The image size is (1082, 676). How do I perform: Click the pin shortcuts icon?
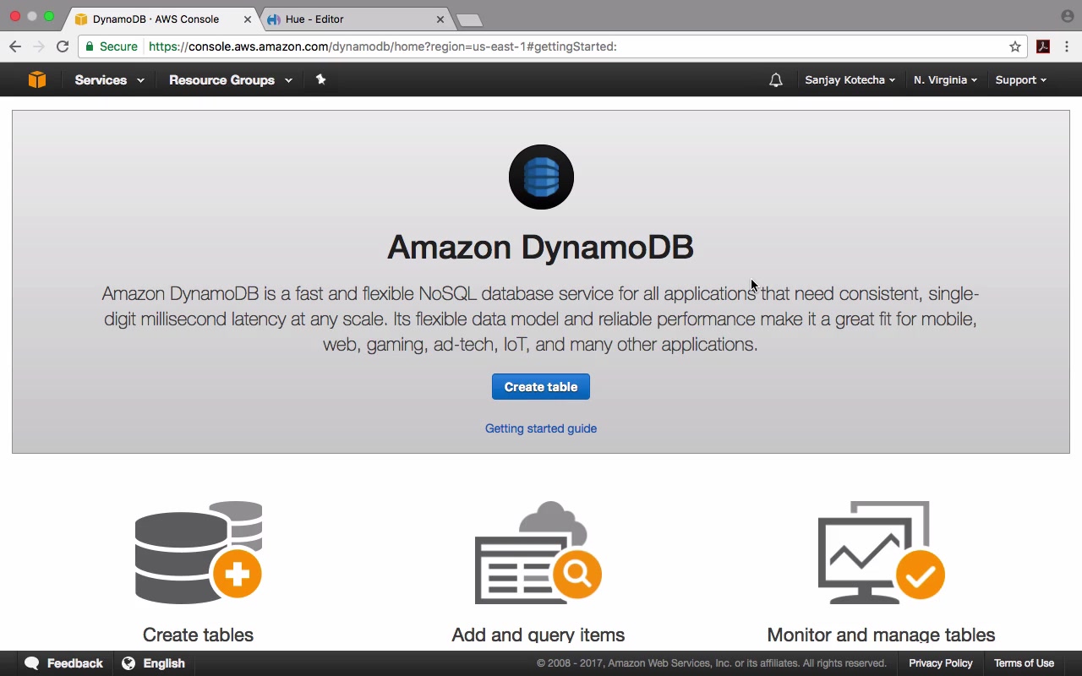tap(320, 79)
